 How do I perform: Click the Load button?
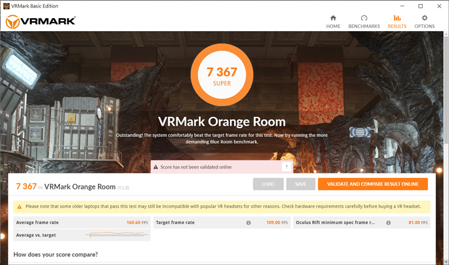click(x=268, y=184)
